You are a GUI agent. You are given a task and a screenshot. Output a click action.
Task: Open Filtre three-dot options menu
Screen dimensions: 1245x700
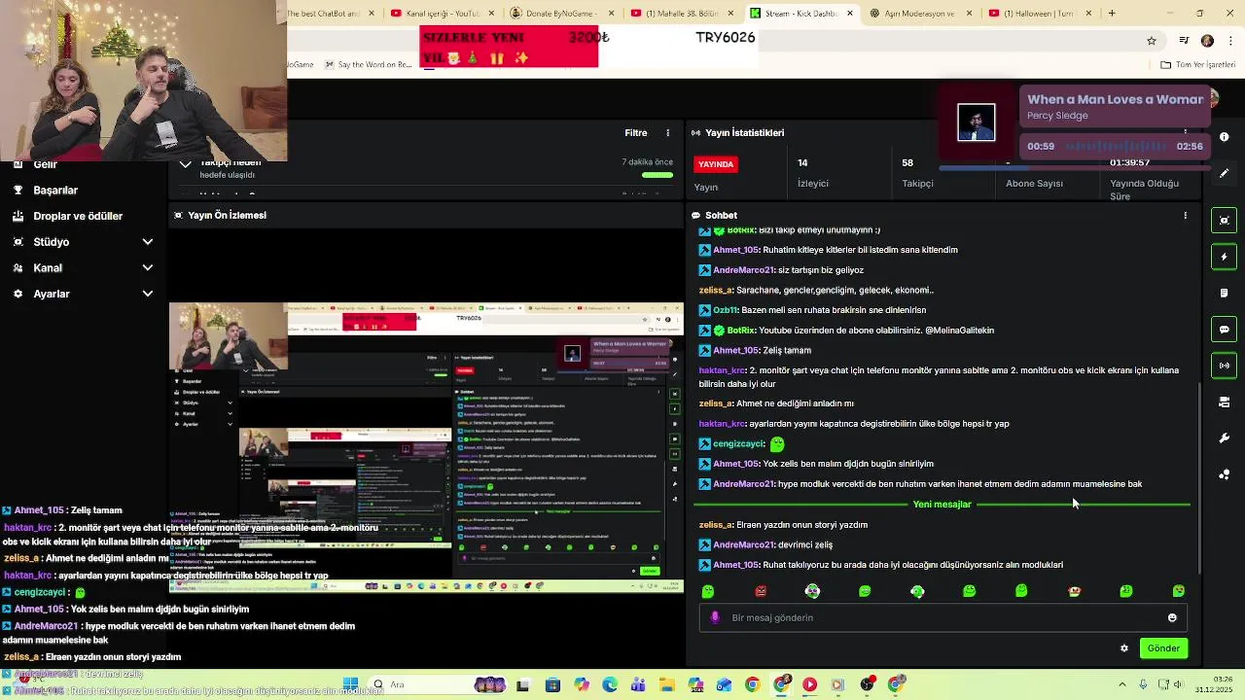667,132
